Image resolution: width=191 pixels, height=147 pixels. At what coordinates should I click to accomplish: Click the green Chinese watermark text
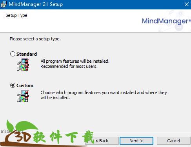64,137
